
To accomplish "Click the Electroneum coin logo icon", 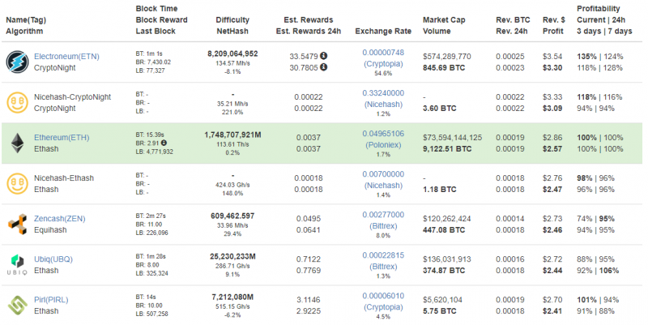I will coord(16,62).
